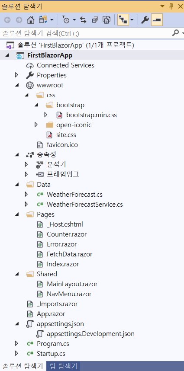Open Properties with the wrench icon
The image size is (184, 371).
coord(145,20)
